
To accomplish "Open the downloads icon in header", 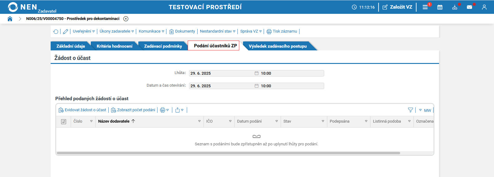I will pos(455,7).
